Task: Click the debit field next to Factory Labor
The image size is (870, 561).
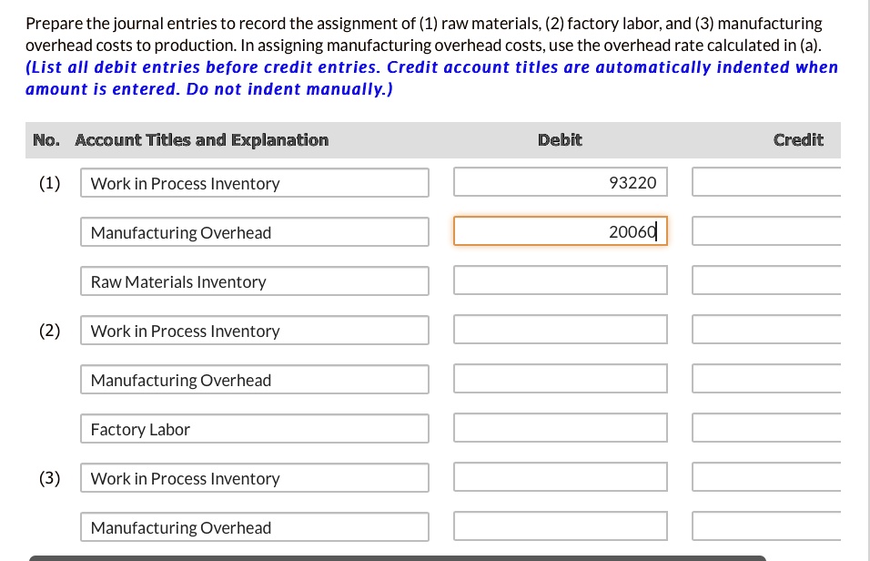Action: (x=560, y=427)
